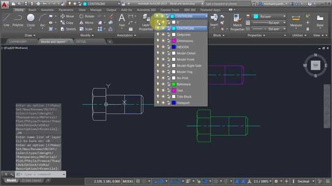Toggle lock for Title Block layer
The height and width of the screenshot is (186, 332).
coord(169,97)
